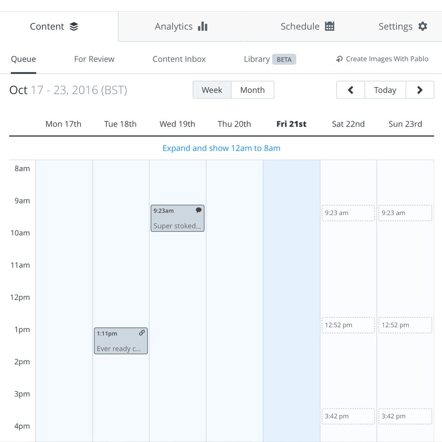Click the link icon on 1:11pm post
Viewport: 442px width, 442px height.
click(142, 333)
